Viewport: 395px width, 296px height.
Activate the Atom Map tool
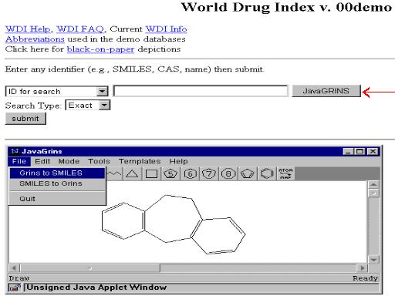tap(285, 173)
